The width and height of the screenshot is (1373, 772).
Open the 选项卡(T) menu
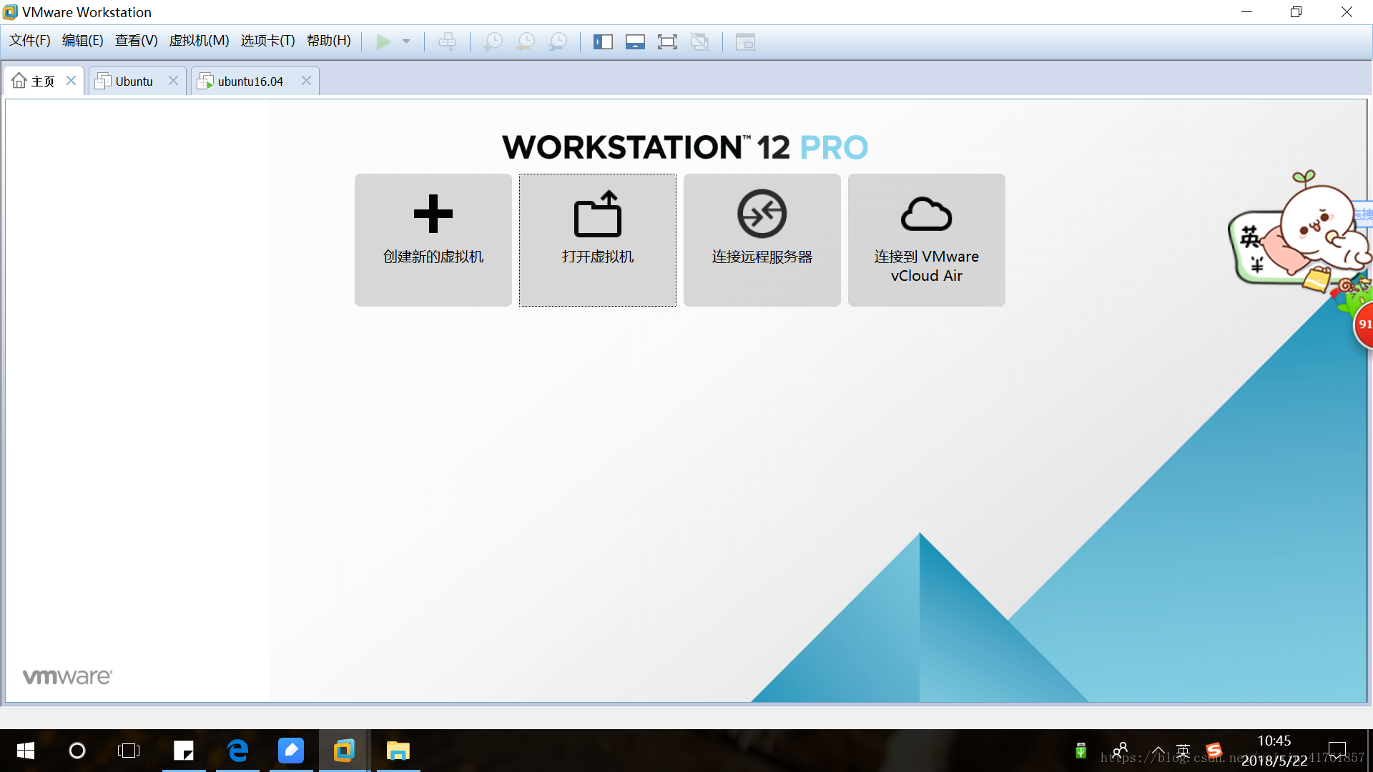(x=268, y=41)
